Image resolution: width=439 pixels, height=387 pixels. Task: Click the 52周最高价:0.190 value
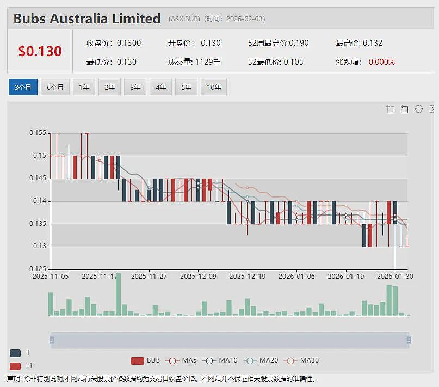coord(279,43)
